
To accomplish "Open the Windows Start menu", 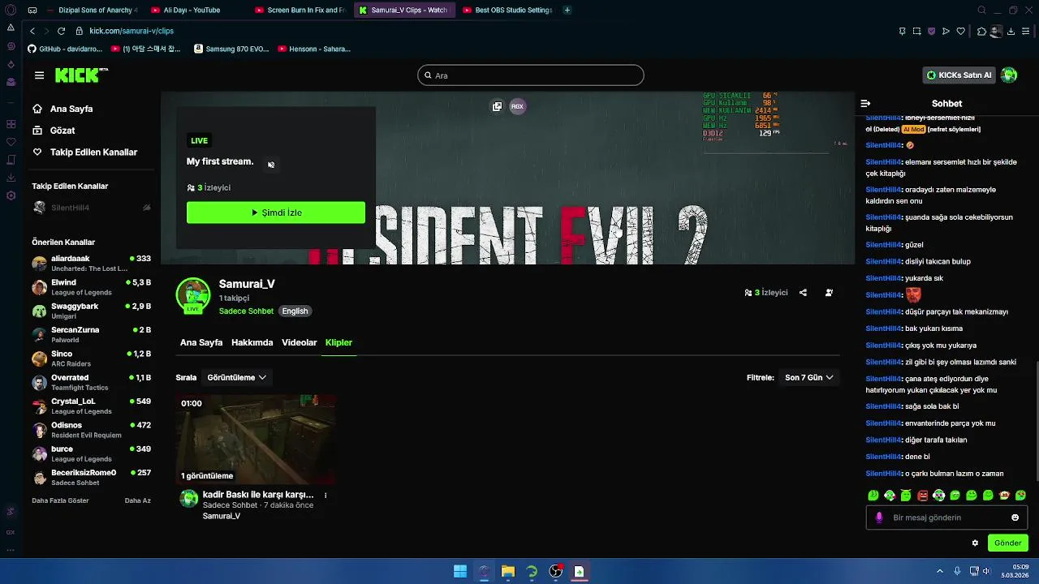I will [459, 571].
